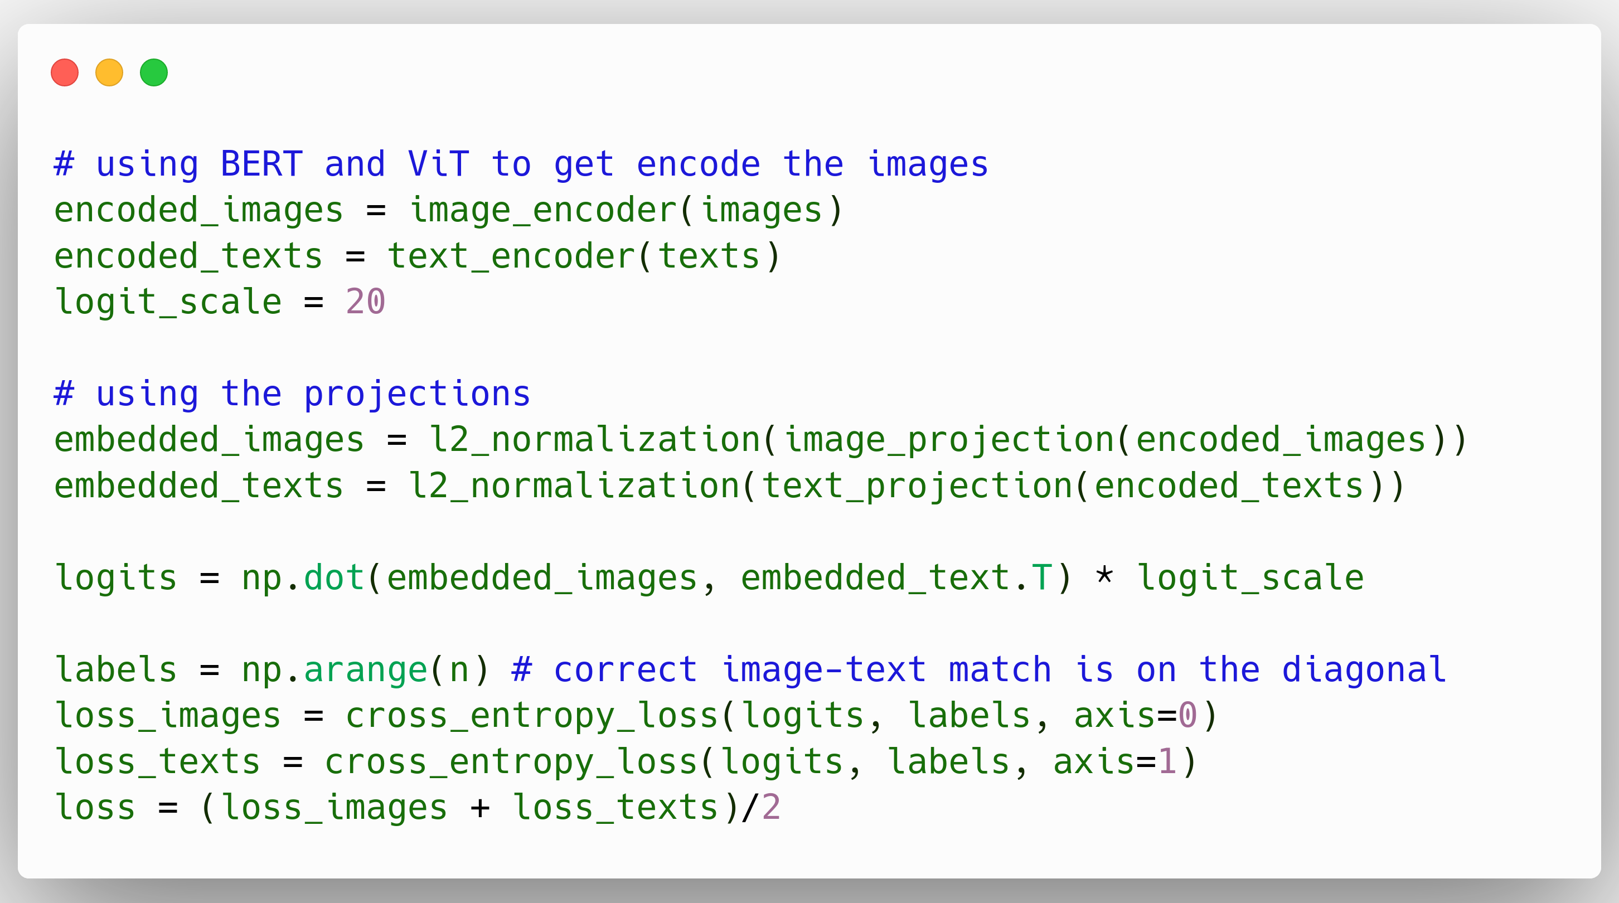
Task: Click the labels variable at line start
Action: pos(117,670)
